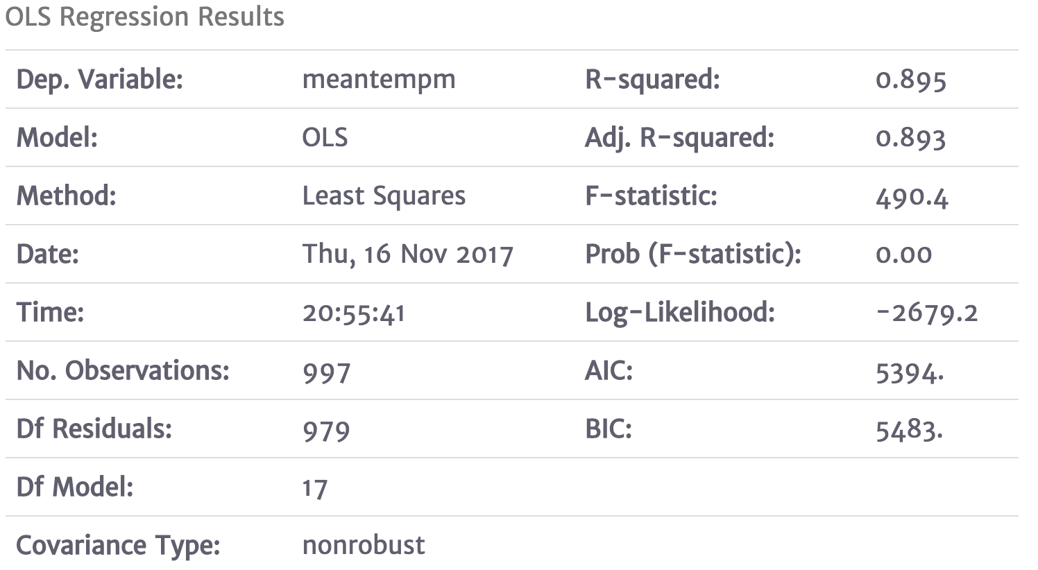The width and height of the screenshot is (1038, 570).
Task: Select the No. Observations value 997
Action: [326, 372]
